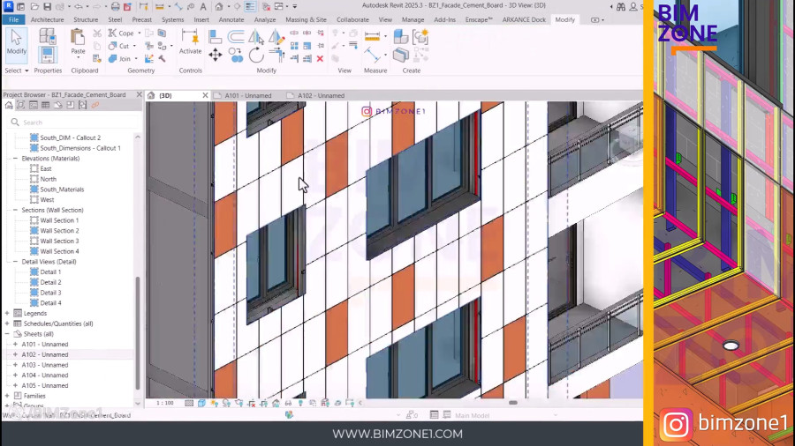The image size is (795, 446).
Task: Select the Rotate tool
Action: pyautogui.click(x=256, y=56)
